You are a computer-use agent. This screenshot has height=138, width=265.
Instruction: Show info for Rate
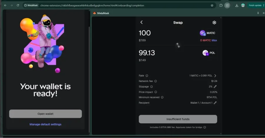pos(147,76)
